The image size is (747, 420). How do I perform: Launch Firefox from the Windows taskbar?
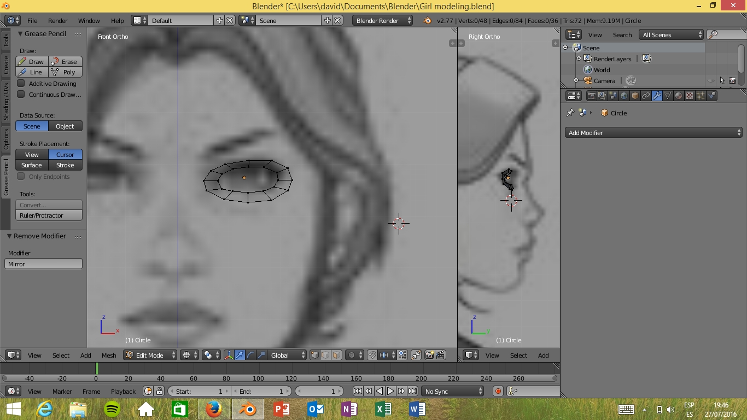click(x=214, y=409)
